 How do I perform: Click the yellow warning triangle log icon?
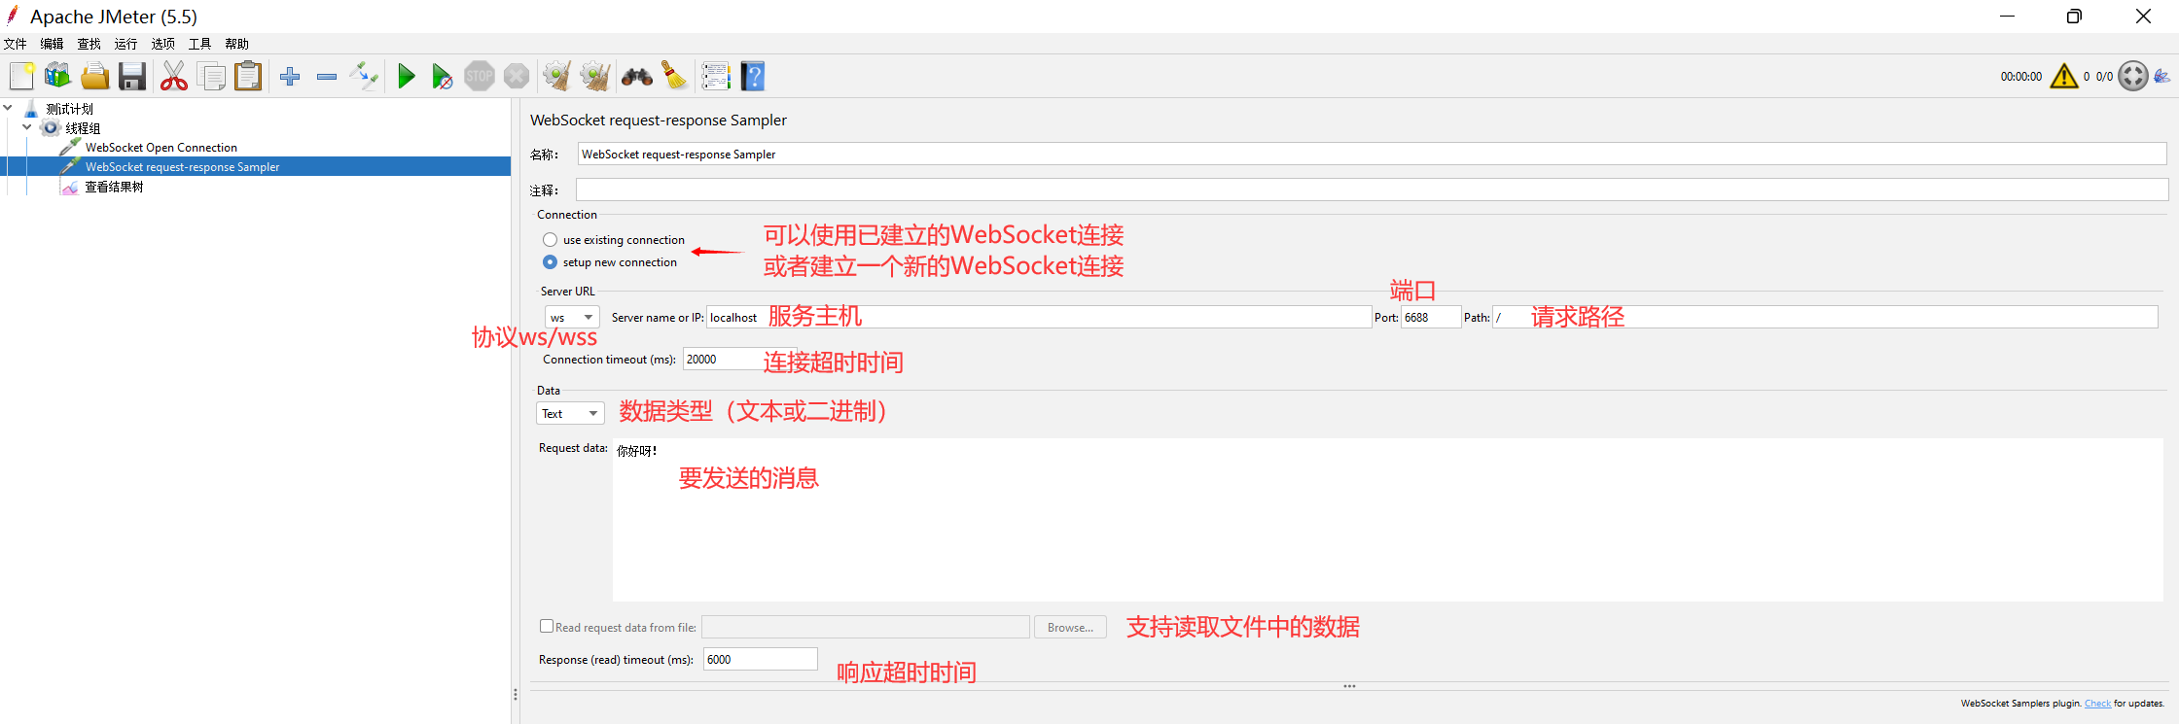click(2064, 76)
